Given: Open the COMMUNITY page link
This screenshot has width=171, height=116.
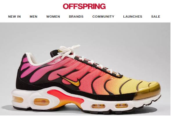Looking at the screenshot, I should [103, 16].
